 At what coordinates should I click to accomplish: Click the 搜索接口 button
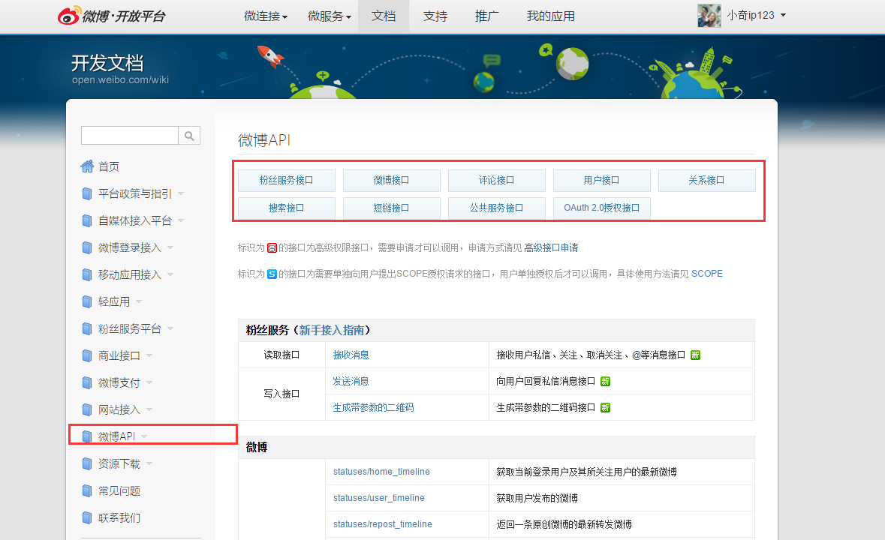(287, 208)
